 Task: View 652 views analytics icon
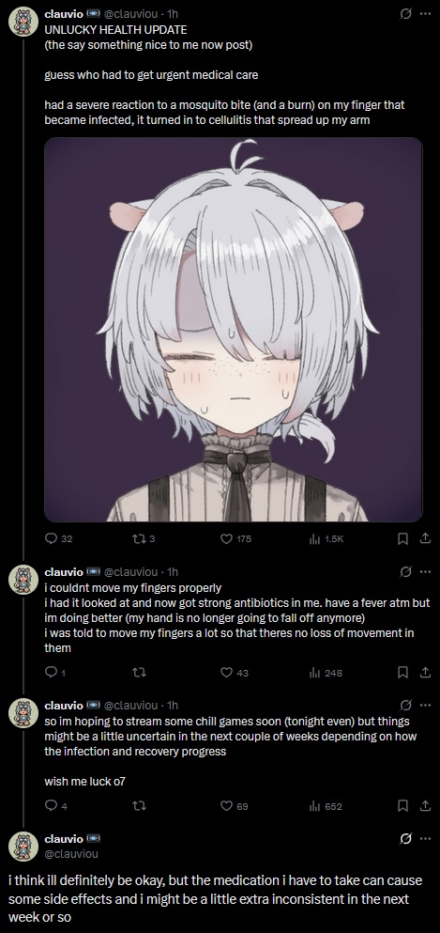pyautogui.click(x=326, y=805)
